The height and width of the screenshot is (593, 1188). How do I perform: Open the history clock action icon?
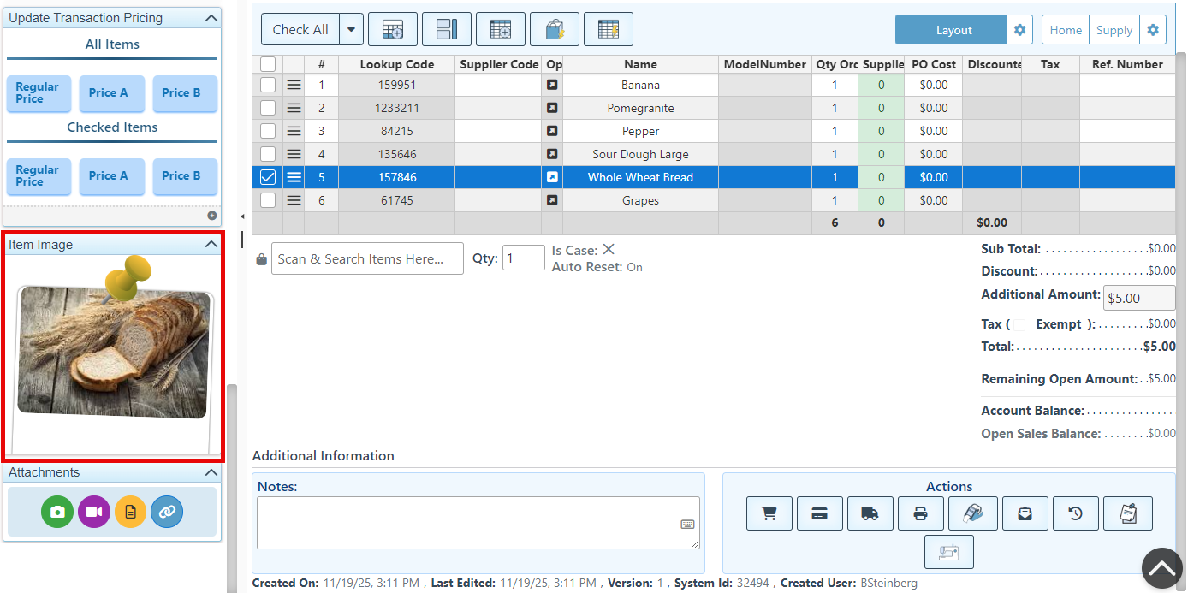coord(1075,513)
